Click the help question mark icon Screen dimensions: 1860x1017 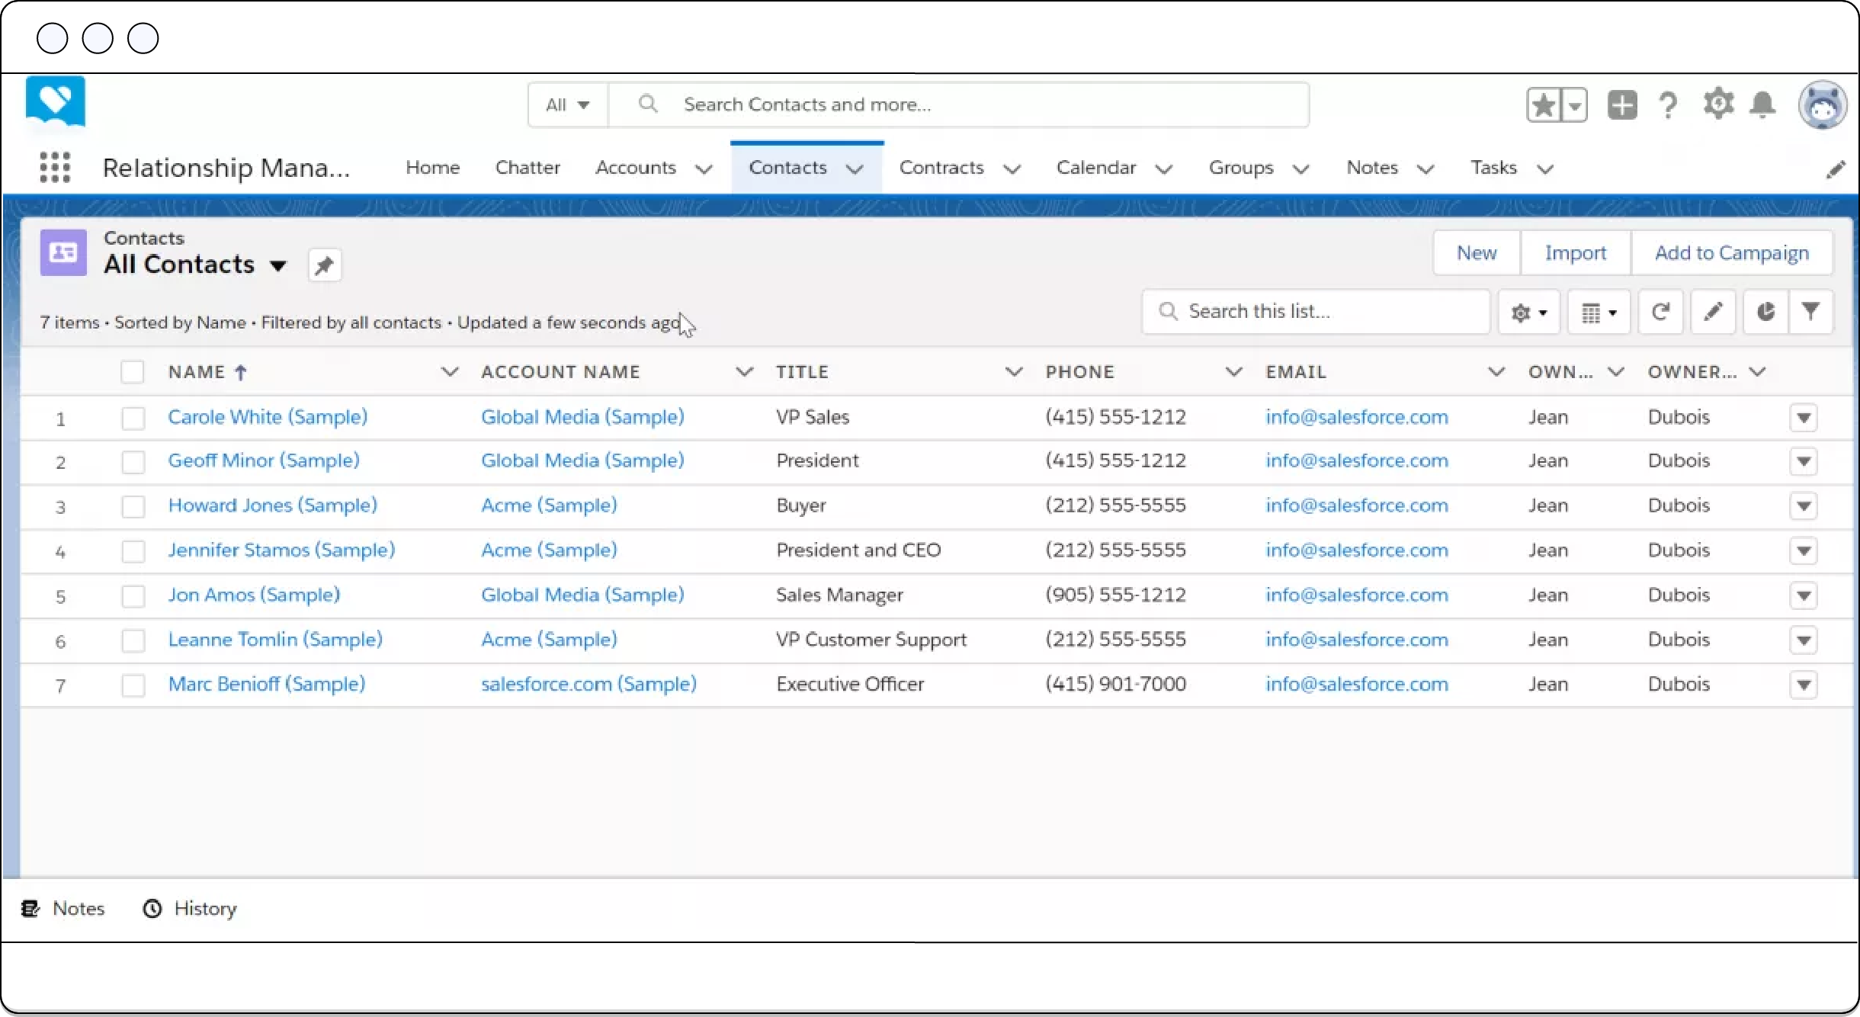[x=1669, y=104]
